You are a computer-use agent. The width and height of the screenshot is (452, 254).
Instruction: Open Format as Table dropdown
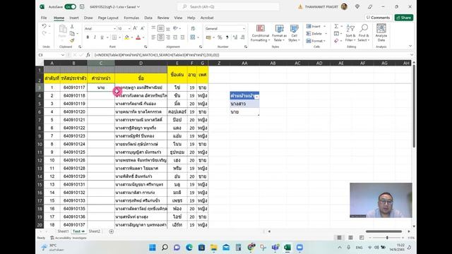pyautogui.click(x=279, y=33)
